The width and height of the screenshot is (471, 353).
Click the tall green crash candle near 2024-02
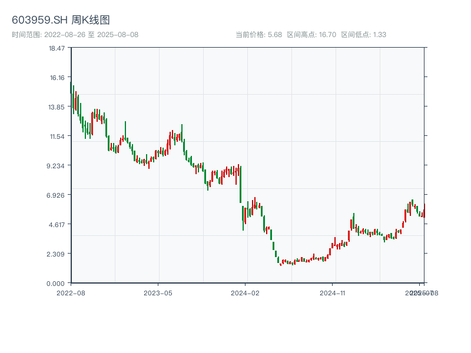point(241,185)
